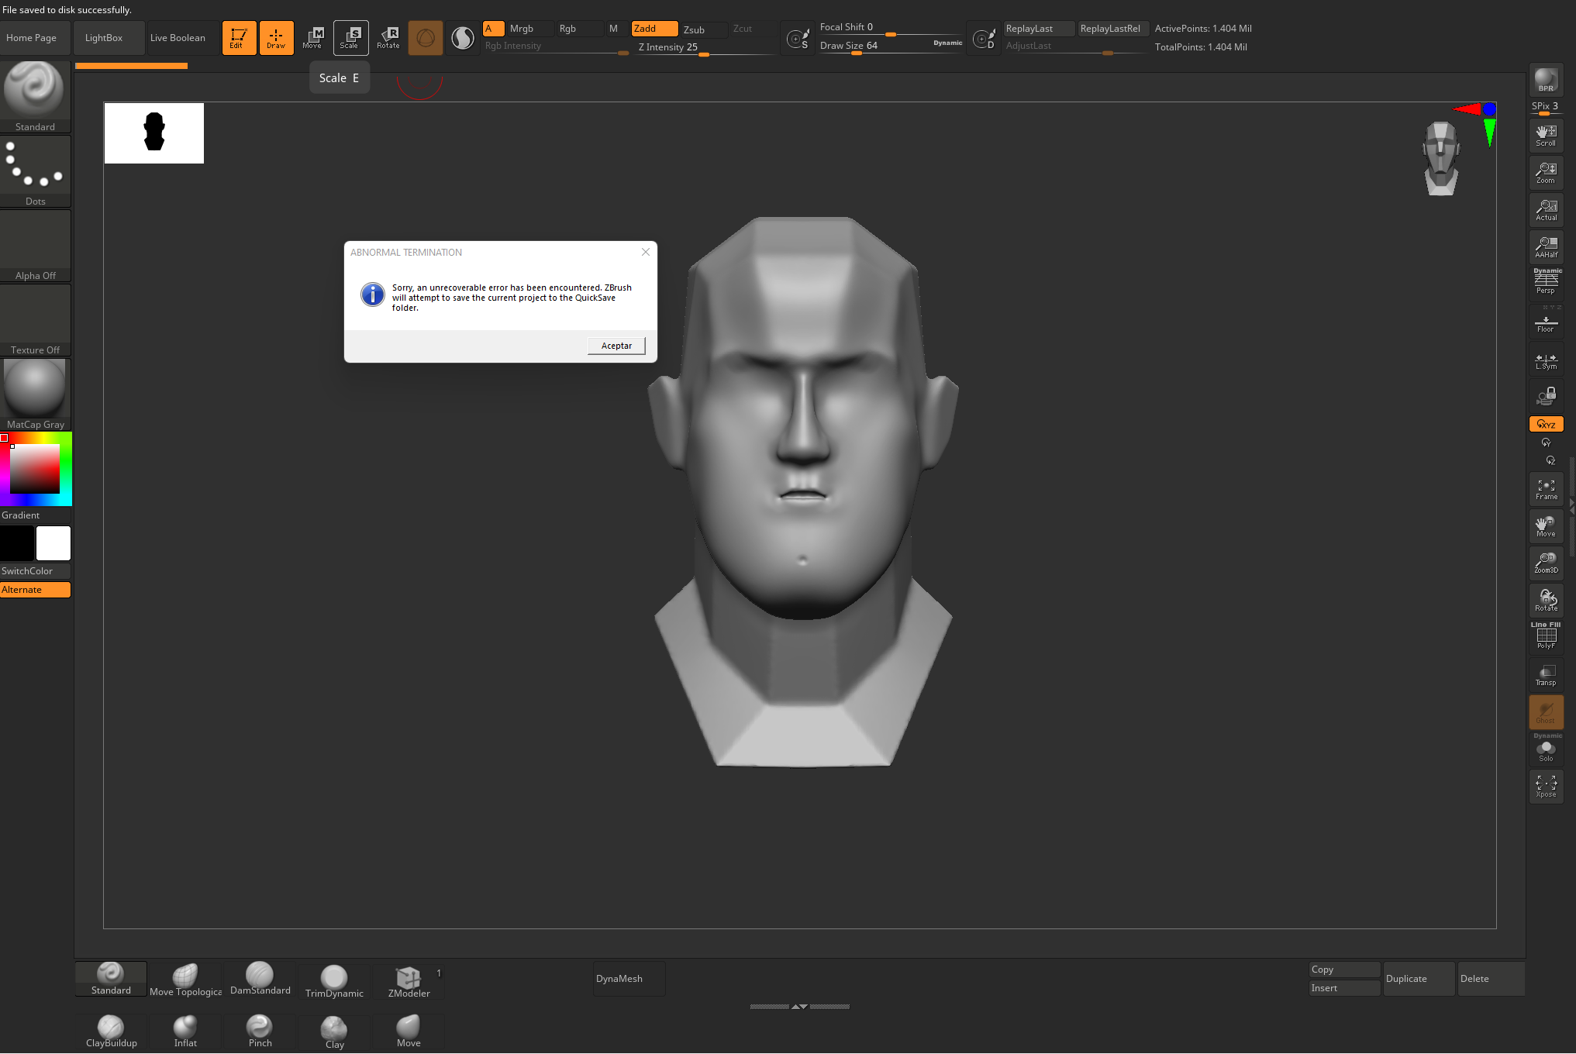Toggle the Zsub sculpt mode
Viewport: 1576px width, 1054px height.
click(694, 29)
